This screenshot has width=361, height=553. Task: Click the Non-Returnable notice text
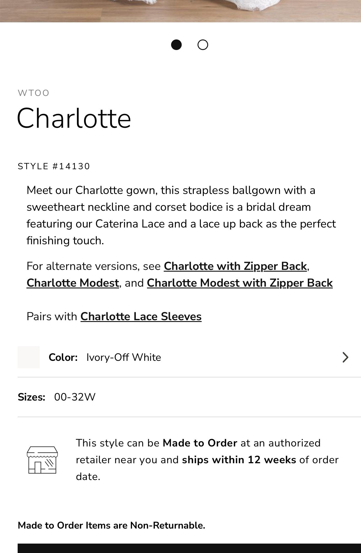[111, 525]
